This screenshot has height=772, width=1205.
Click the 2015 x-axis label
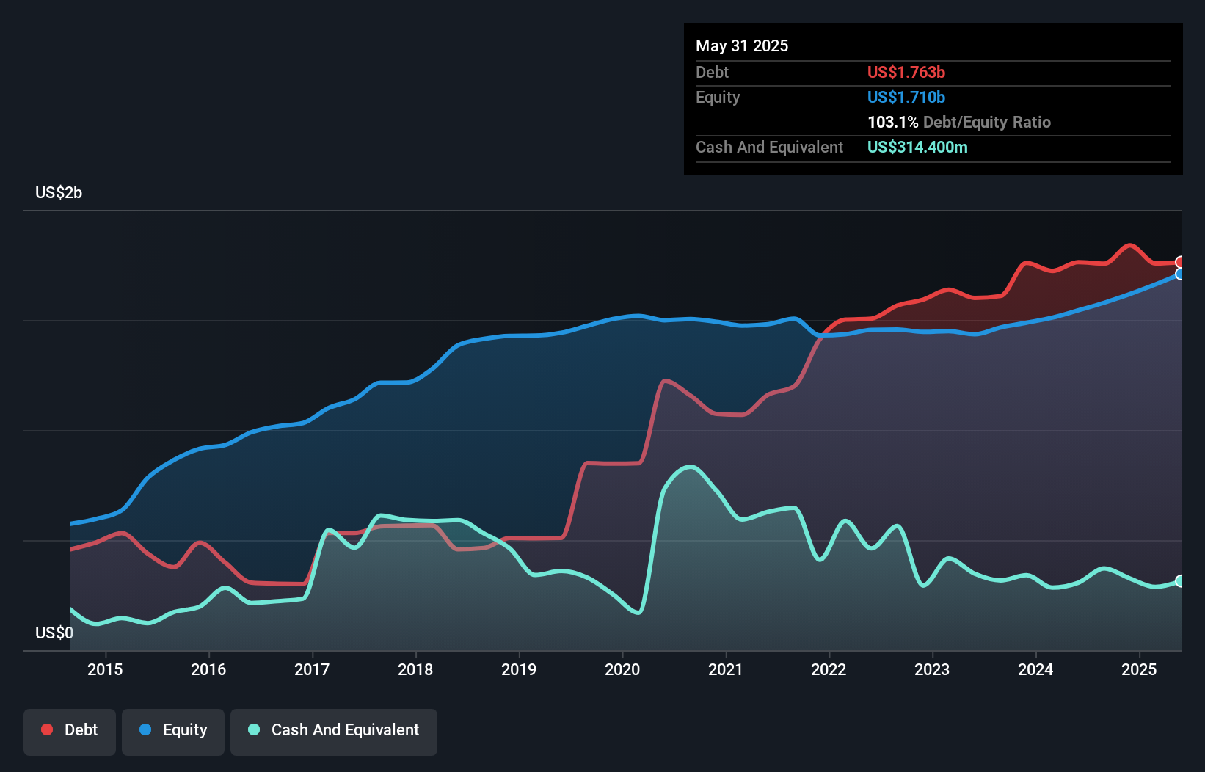coord(105,669)
